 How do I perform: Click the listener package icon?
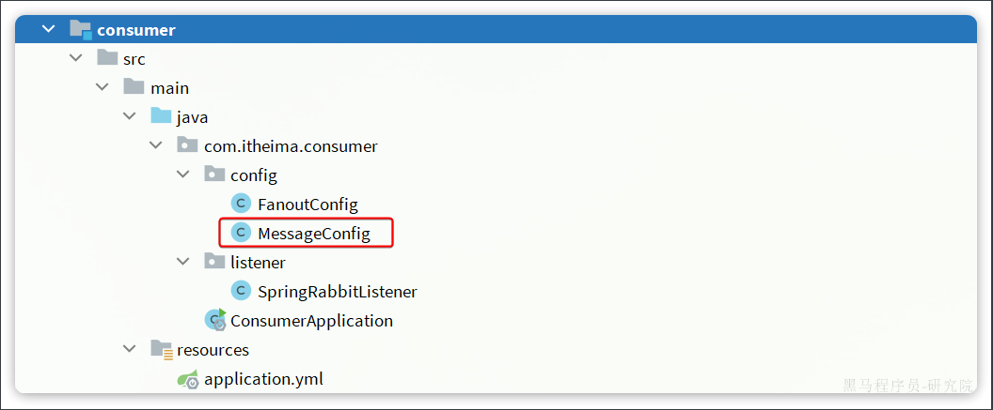214,261
